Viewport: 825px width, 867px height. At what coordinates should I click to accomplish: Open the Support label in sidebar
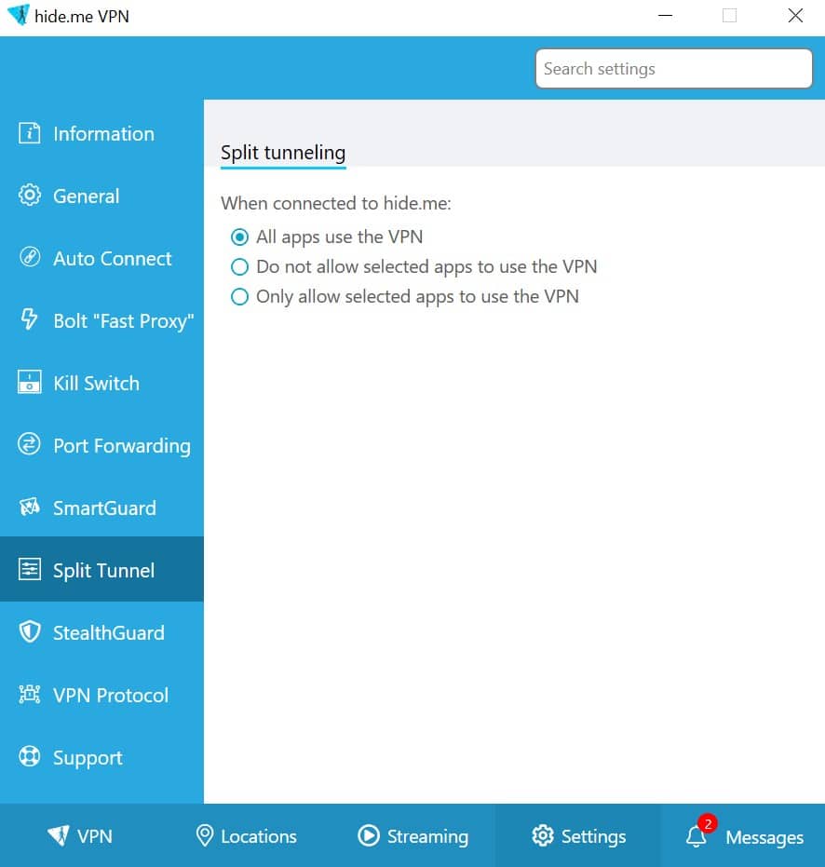point(88,758)
